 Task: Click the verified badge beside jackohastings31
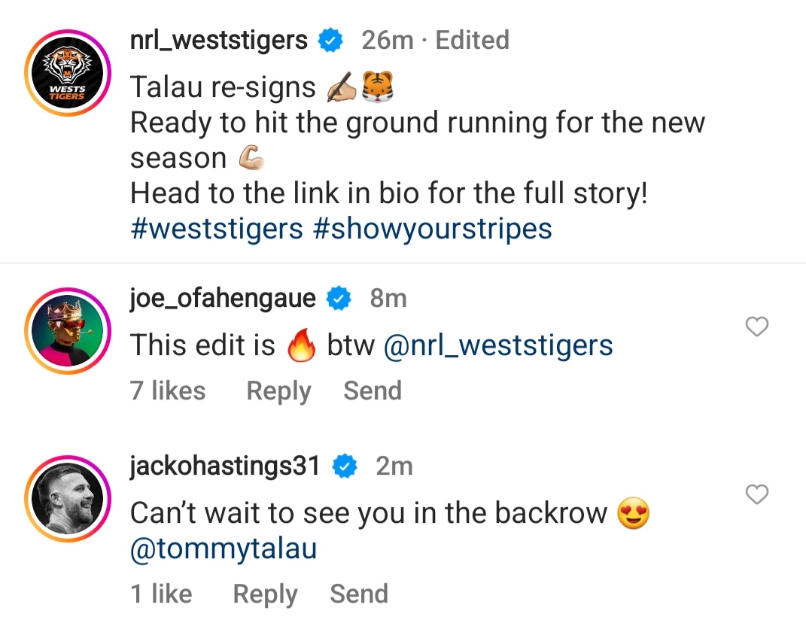tap(344, 466)
